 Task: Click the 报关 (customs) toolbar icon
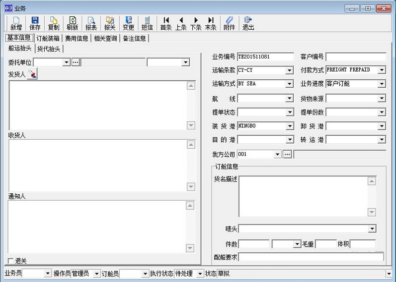pos(110,23)
